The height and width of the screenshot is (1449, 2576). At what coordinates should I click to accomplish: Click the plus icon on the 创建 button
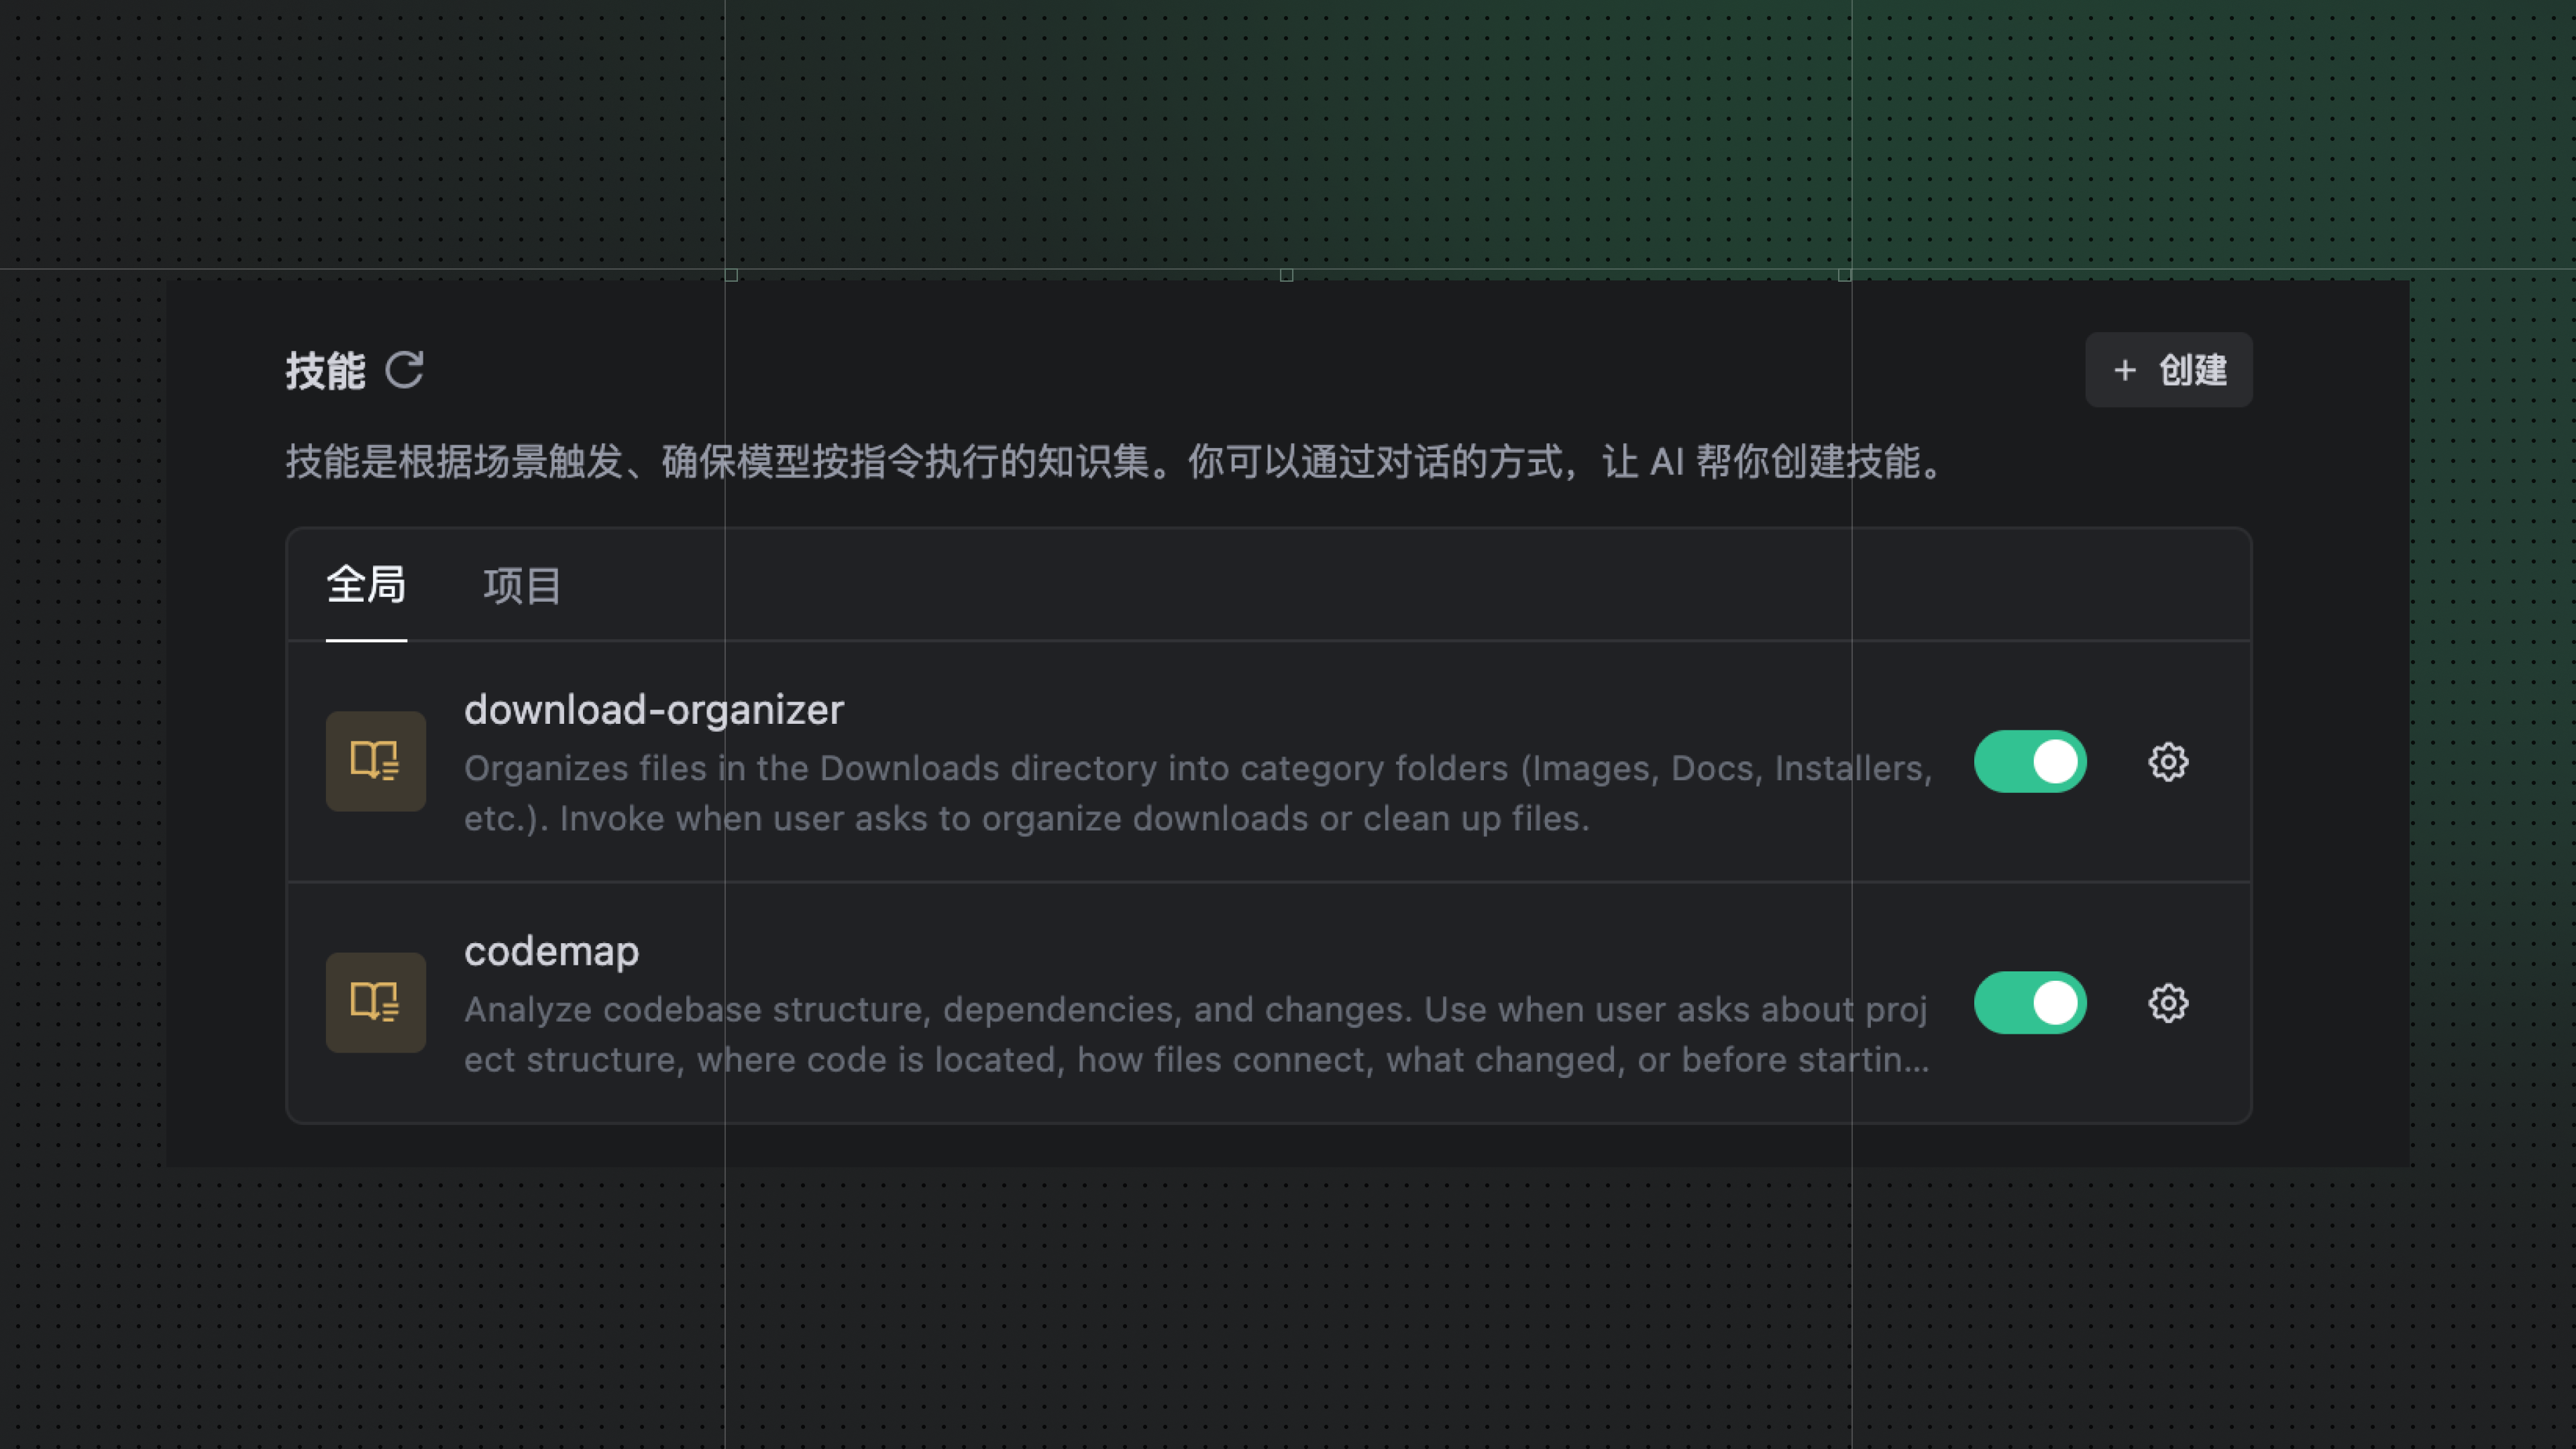point(2124,370)
